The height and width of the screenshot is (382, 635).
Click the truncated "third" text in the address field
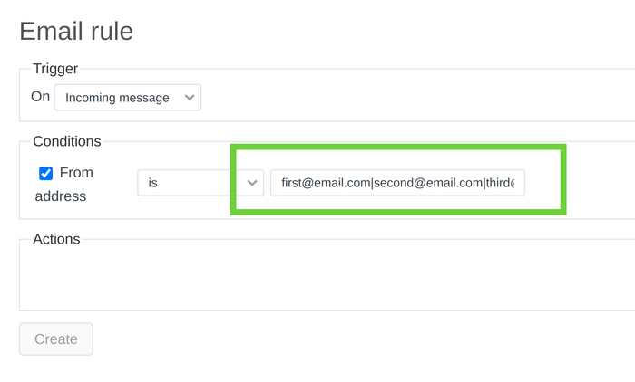(x=500, y=183)
